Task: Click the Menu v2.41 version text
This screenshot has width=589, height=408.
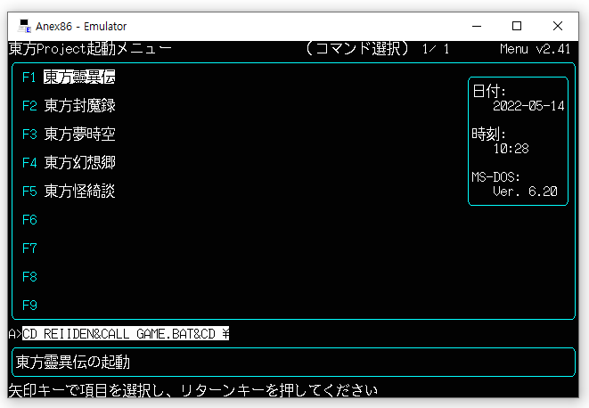Action: point(535,49)
